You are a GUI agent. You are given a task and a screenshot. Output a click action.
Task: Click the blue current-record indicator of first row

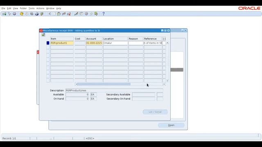pyautogui.click(x=48, y=43)
